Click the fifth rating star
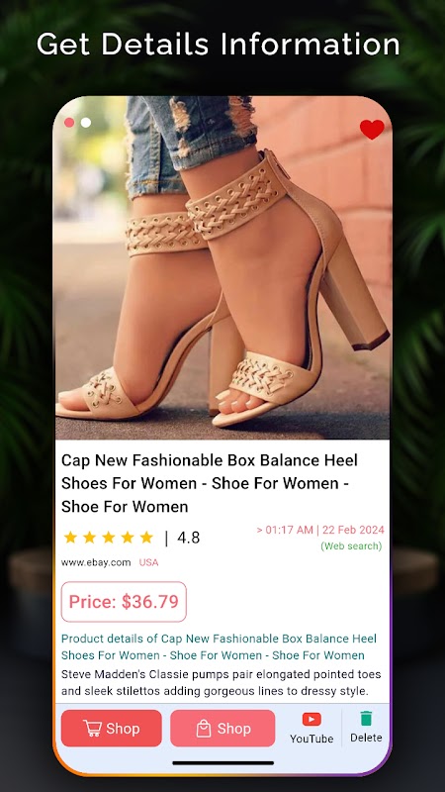The image size is (445, 792). point(146,538)
